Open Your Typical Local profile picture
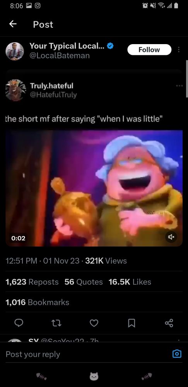This screenshot has height=387, width=188. 15,51
